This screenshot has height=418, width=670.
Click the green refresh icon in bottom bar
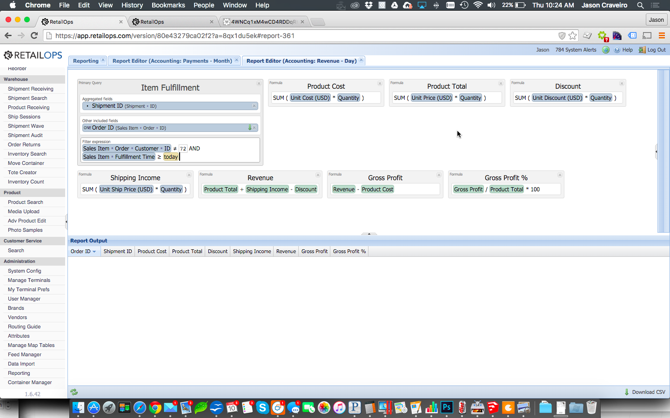[74, 392]
